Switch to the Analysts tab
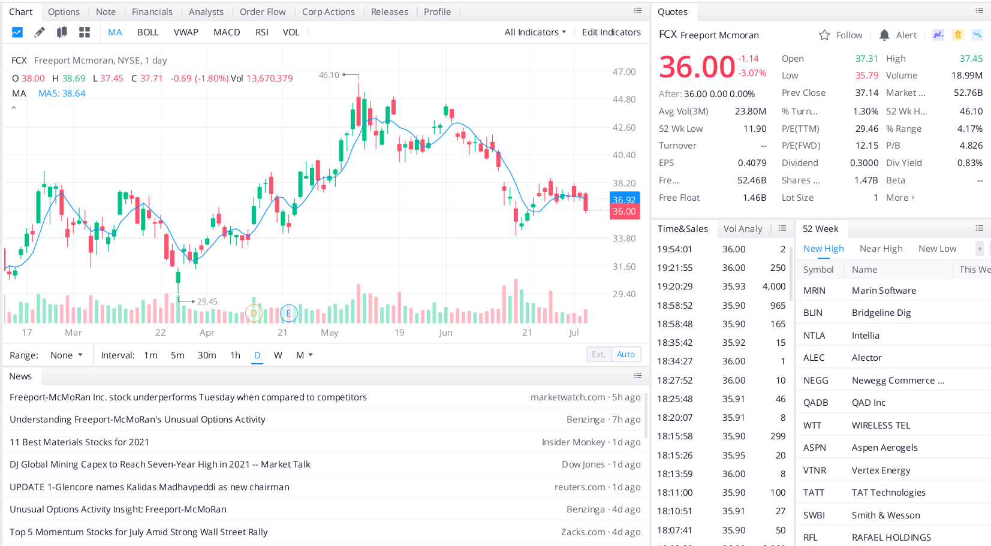The image size is (991, 546). tap(206, 12)
